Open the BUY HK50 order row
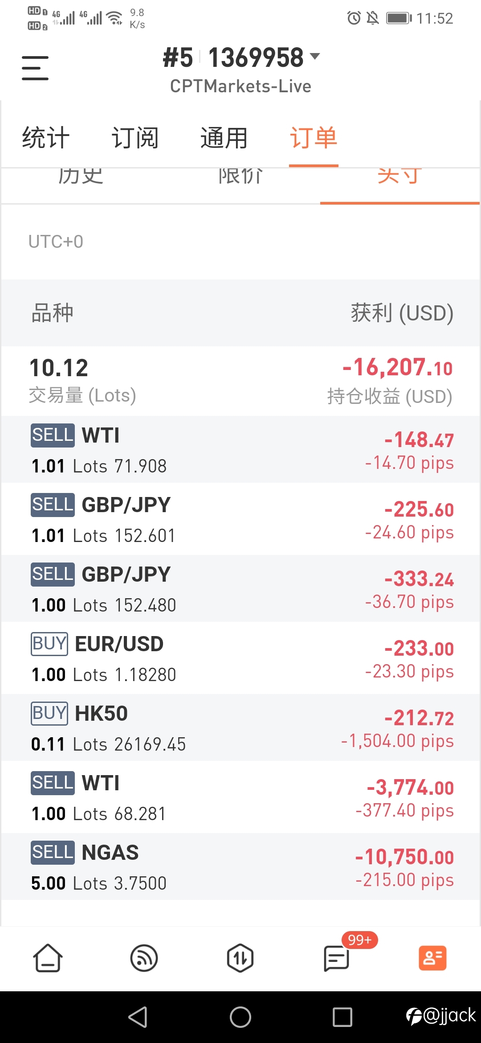Screen dimensions: 481x1043 (x=240, y=728)
